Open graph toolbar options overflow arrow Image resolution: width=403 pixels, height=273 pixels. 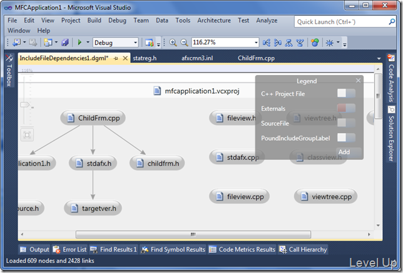click(345, 44)
